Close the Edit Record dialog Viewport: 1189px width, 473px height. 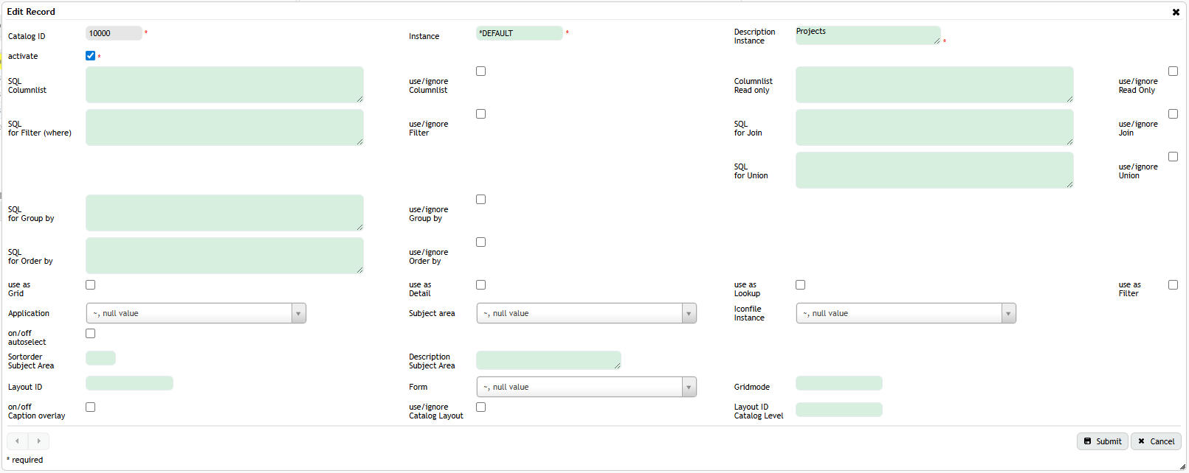[1176, 12]
